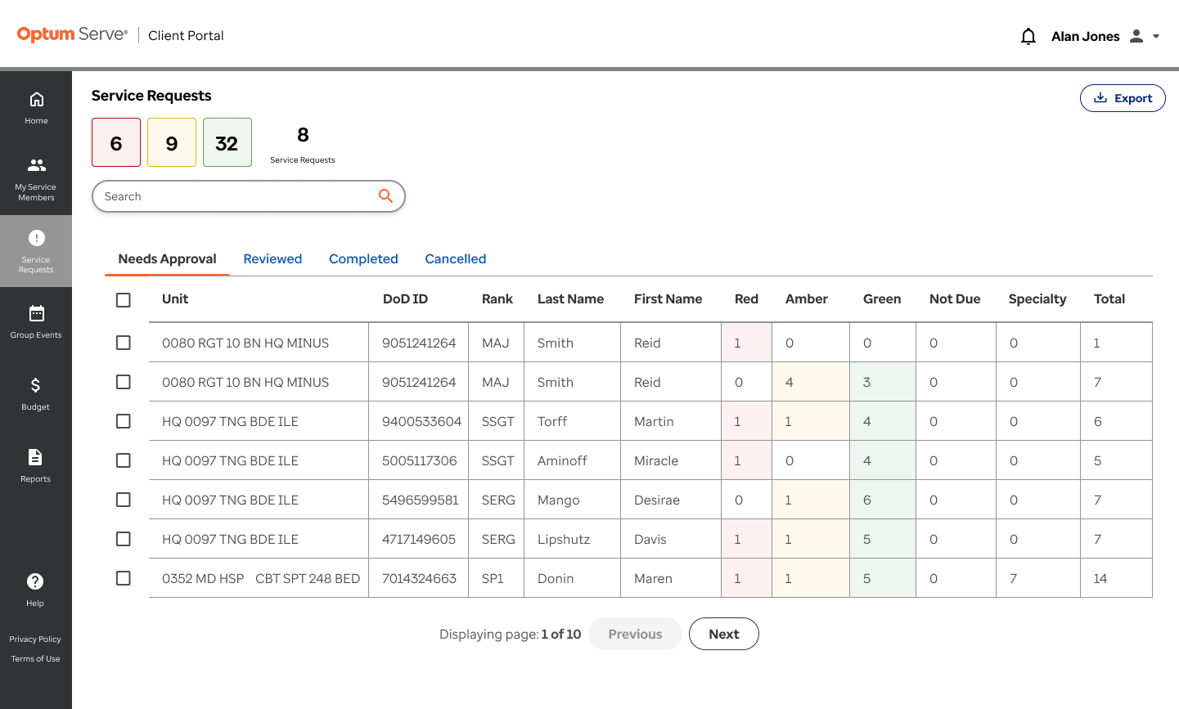Open the Group Events calendar icon

coord(37,313)
